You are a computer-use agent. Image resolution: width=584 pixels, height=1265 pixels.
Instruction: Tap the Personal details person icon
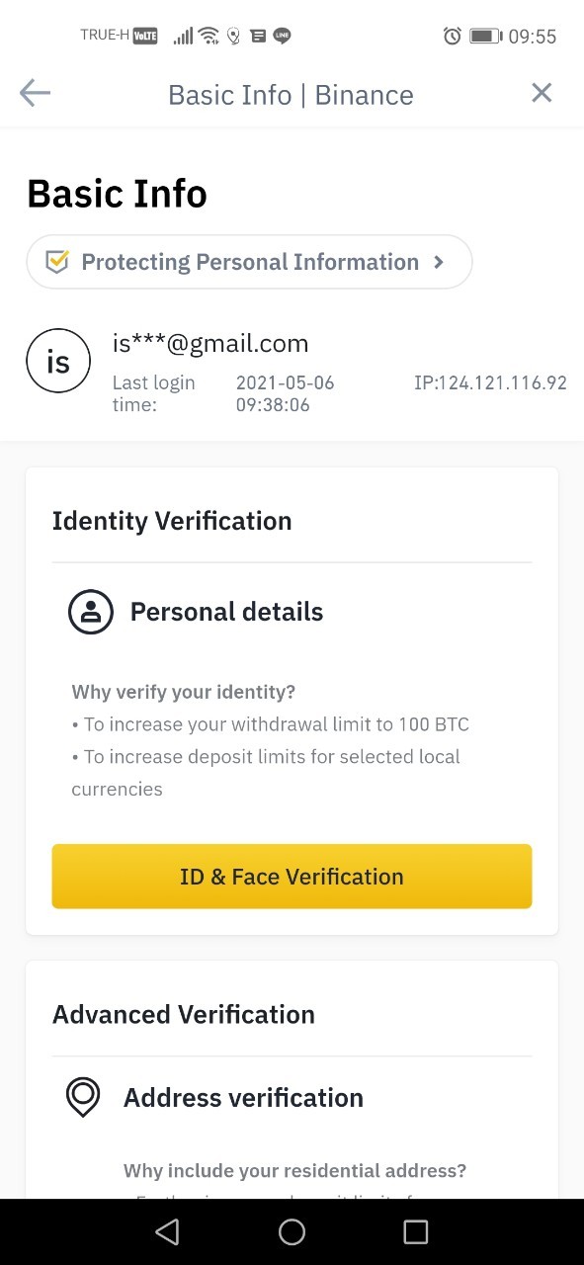pyautogui.click(x=90, y=612)
